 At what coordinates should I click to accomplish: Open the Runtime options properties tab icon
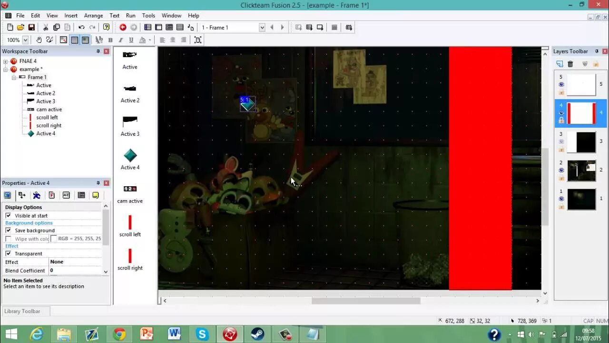tap(51, 195)
